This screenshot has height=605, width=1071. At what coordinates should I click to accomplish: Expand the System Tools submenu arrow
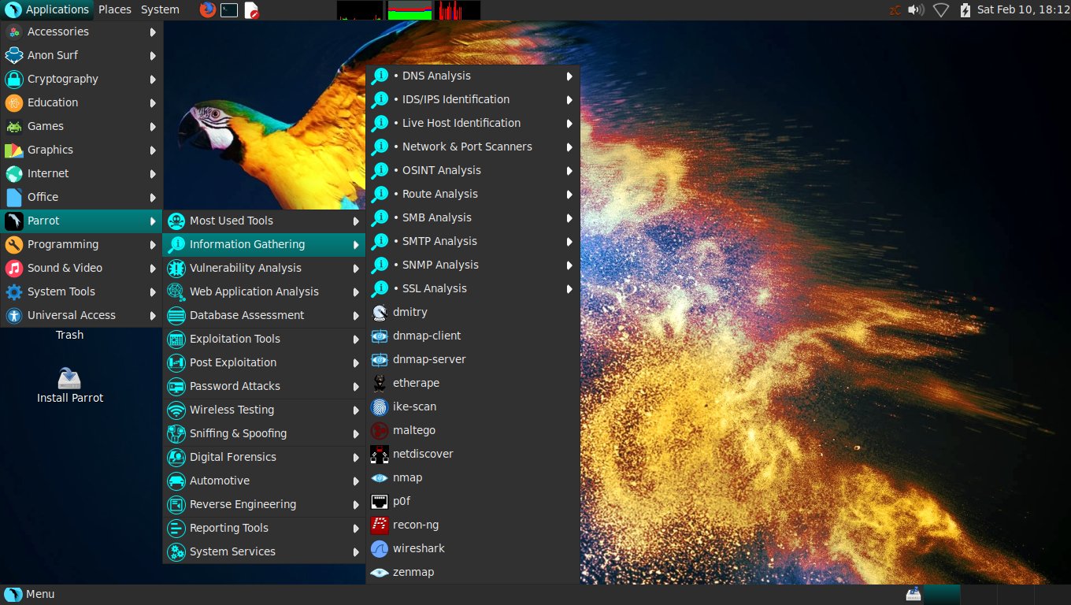[x=153, y=291]
